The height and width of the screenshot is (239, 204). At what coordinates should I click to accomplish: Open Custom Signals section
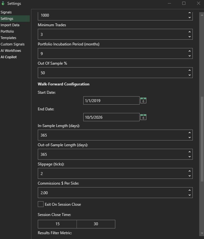click(12, 44)
